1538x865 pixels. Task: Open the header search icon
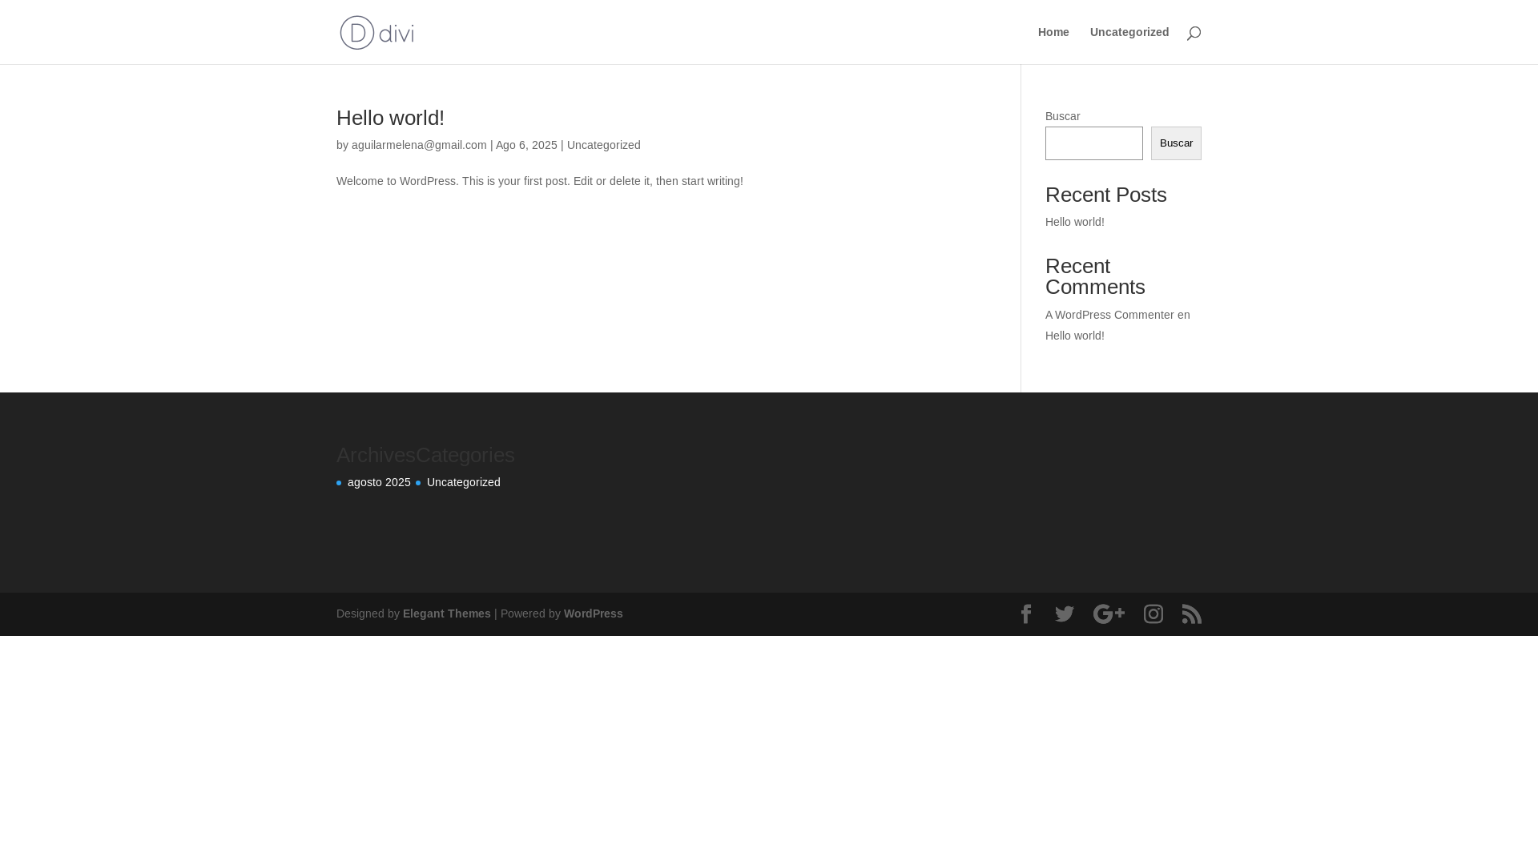[1194, 33]
